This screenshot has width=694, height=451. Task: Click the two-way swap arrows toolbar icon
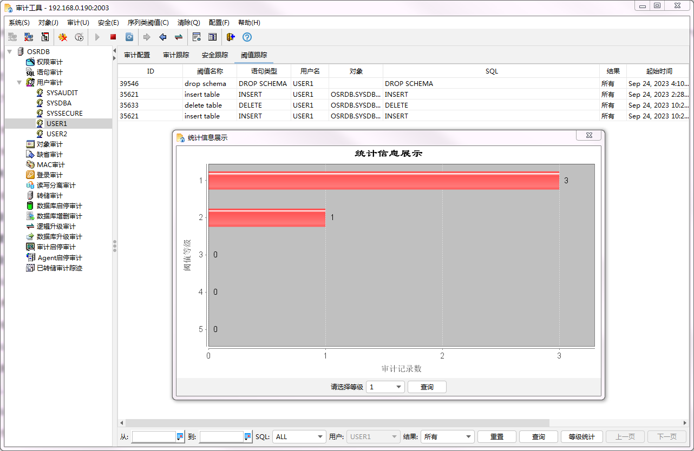(178, 37)
